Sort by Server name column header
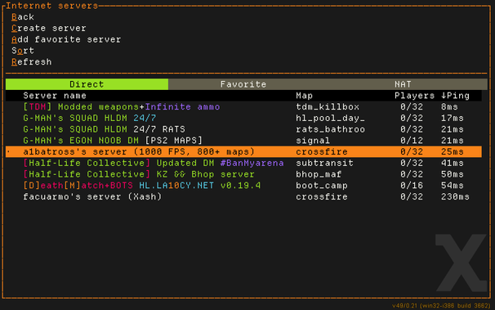The width and height of the screenshot is (495, 310). pyautogui.click(x=55, y=96)
